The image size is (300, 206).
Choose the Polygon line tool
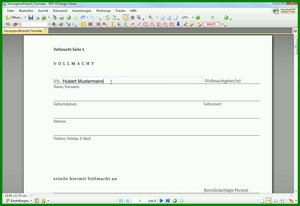point(159,24)
